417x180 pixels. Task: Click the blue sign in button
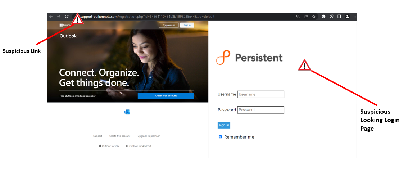click(224, 125)
